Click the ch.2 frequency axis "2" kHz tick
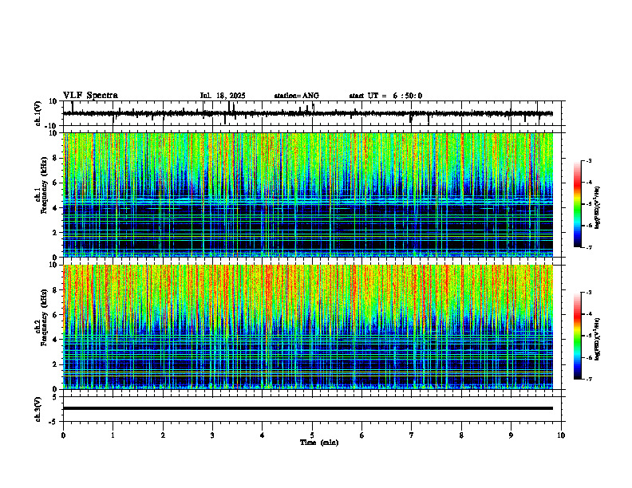The height and width of the screenshot is (488, 632). point(55,364)
